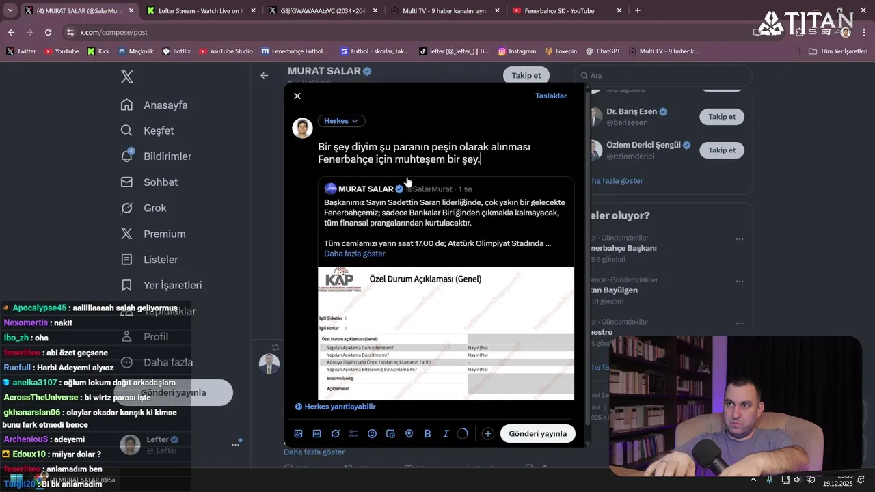Open Yer İşaretleri bookmarks
The width and height of the screenshot is (875, 492).
click(161, 285)
